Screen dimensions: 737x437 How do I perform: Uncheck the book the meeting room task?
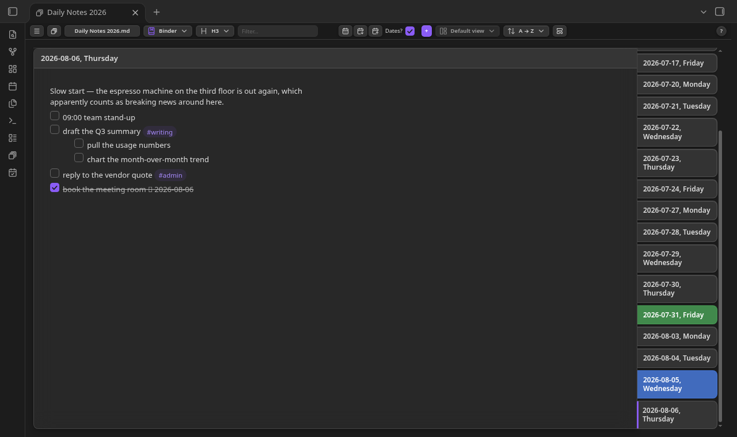tap(55, 187)
